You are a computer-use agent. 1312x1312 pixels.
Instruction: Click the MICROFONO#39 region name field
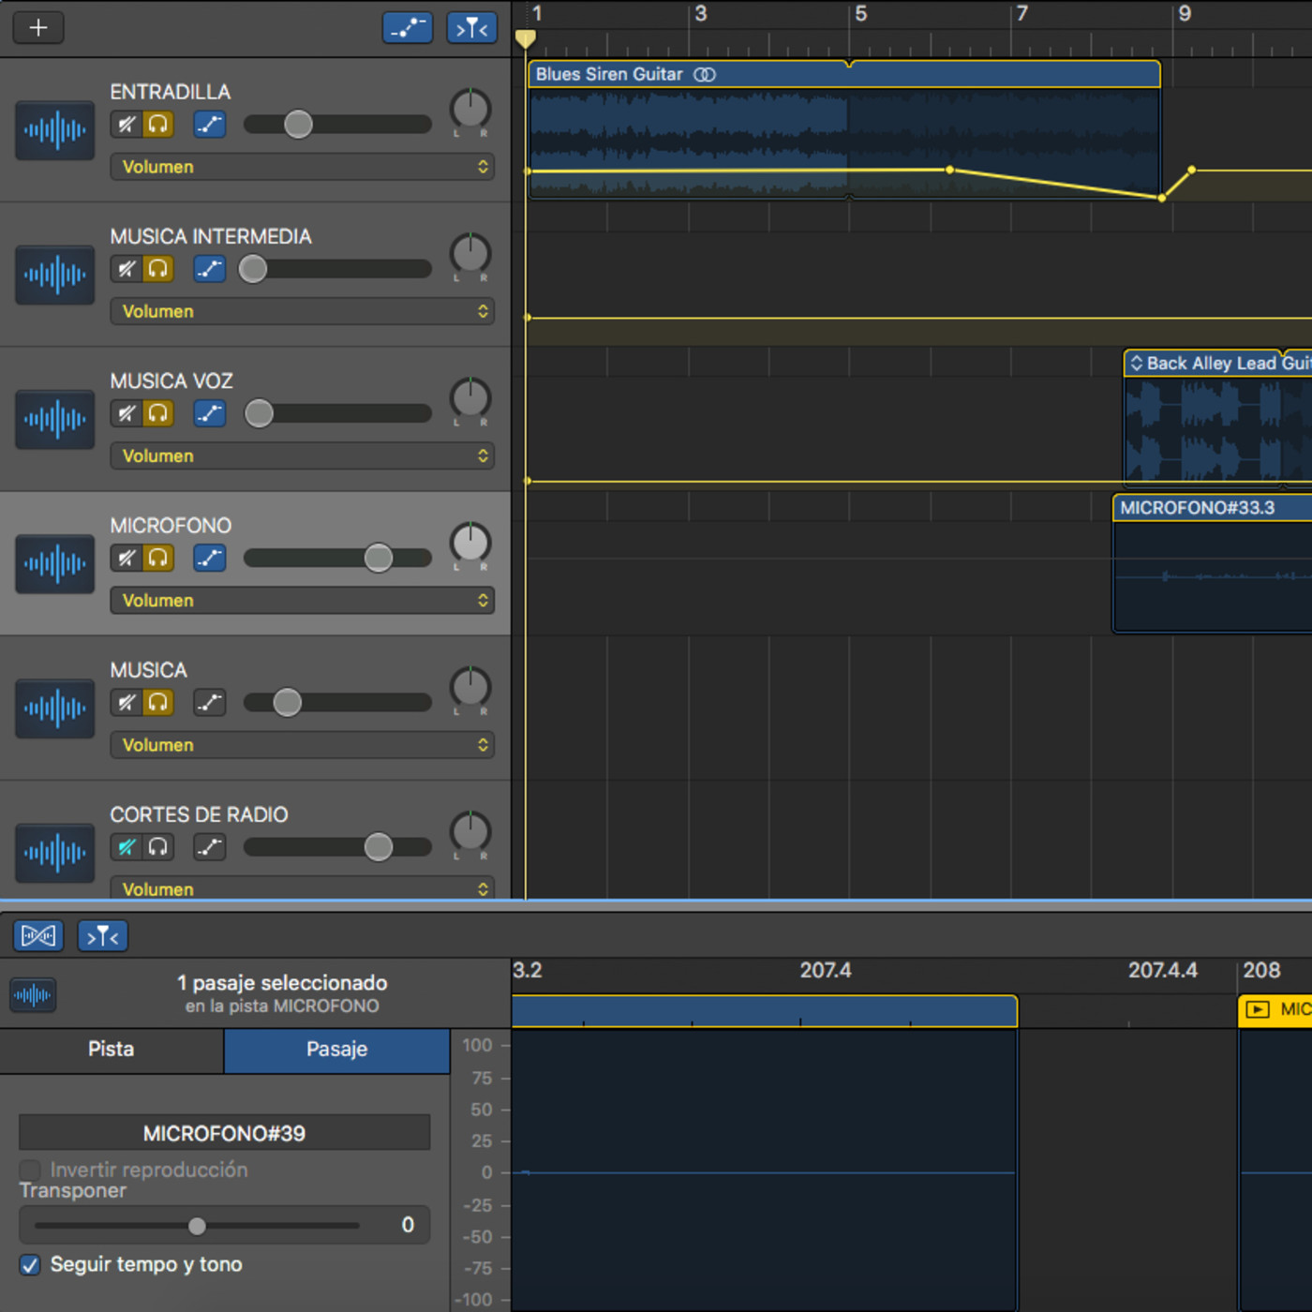click(x=224, y=1133)
